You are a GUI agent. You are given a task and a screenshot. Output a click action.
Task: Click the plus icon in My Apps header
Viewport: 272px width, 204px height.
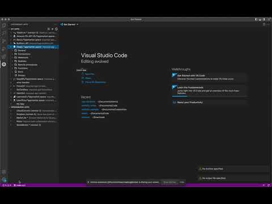[x=52, y=29]
